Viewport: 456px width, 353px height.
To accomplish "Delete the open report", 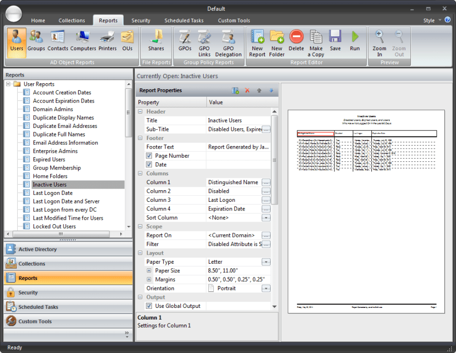I will tap(296, 41).
